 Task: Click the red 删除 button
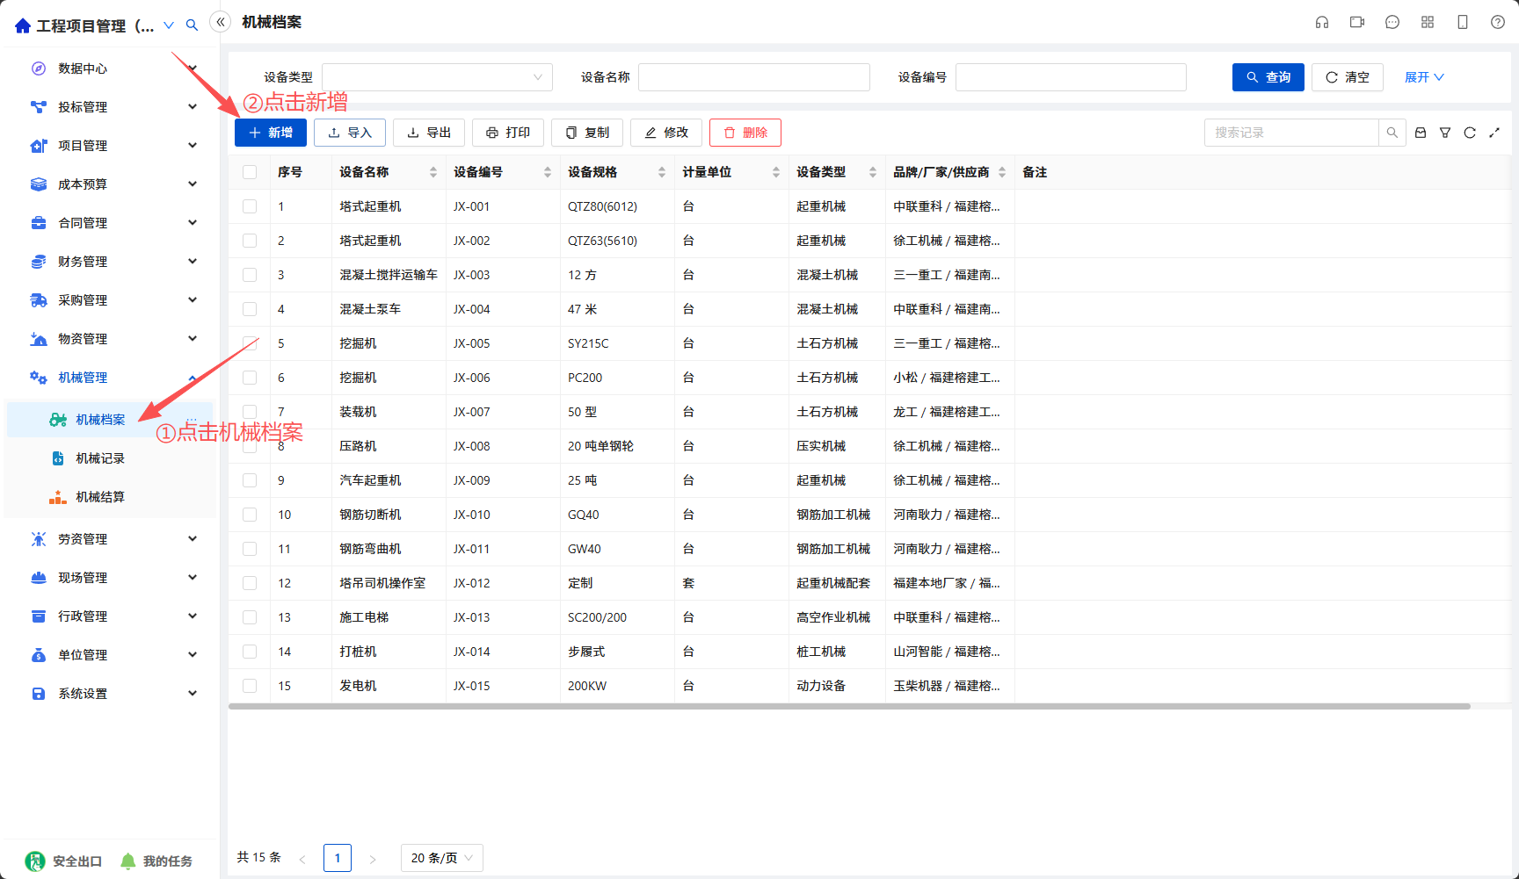(745, 133)
